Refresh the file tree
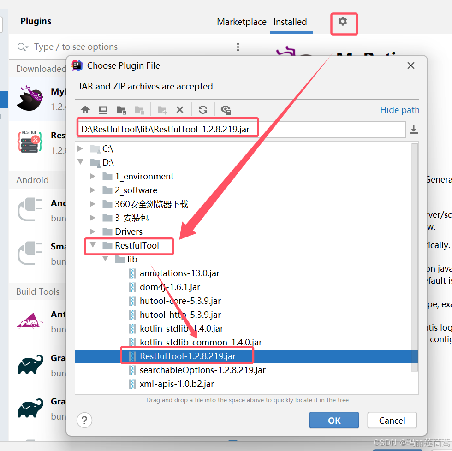 tap(202, 109)
